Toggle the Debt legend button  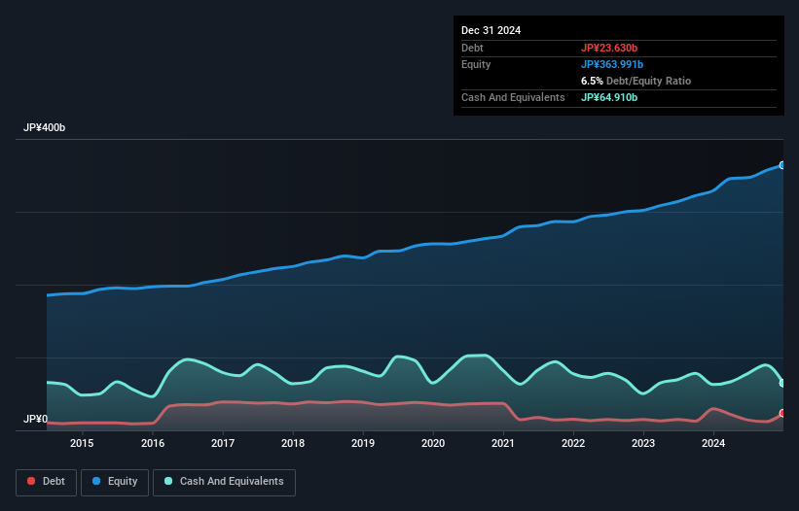click(x=46, y=482)
